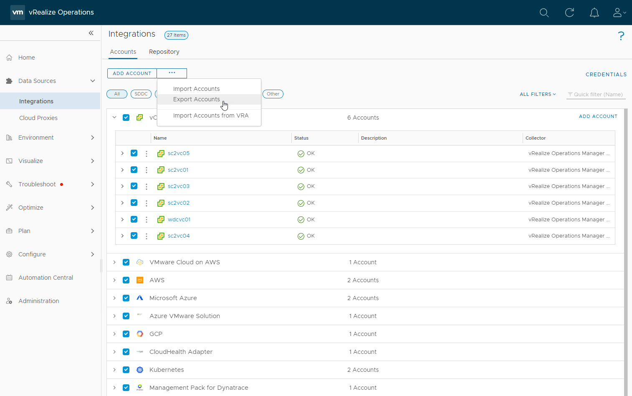Open the help question mark icon

[621, 36]
